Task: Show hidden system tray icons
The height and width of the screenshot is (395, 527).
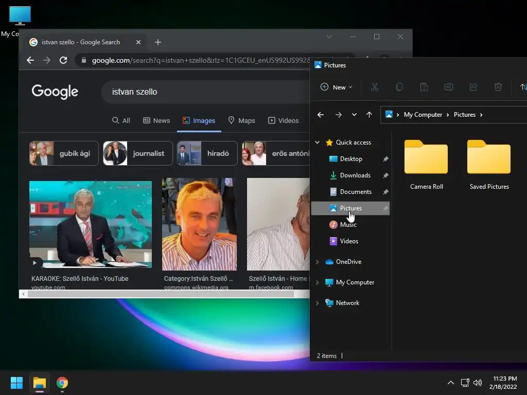Action: (x=451, y=383)
